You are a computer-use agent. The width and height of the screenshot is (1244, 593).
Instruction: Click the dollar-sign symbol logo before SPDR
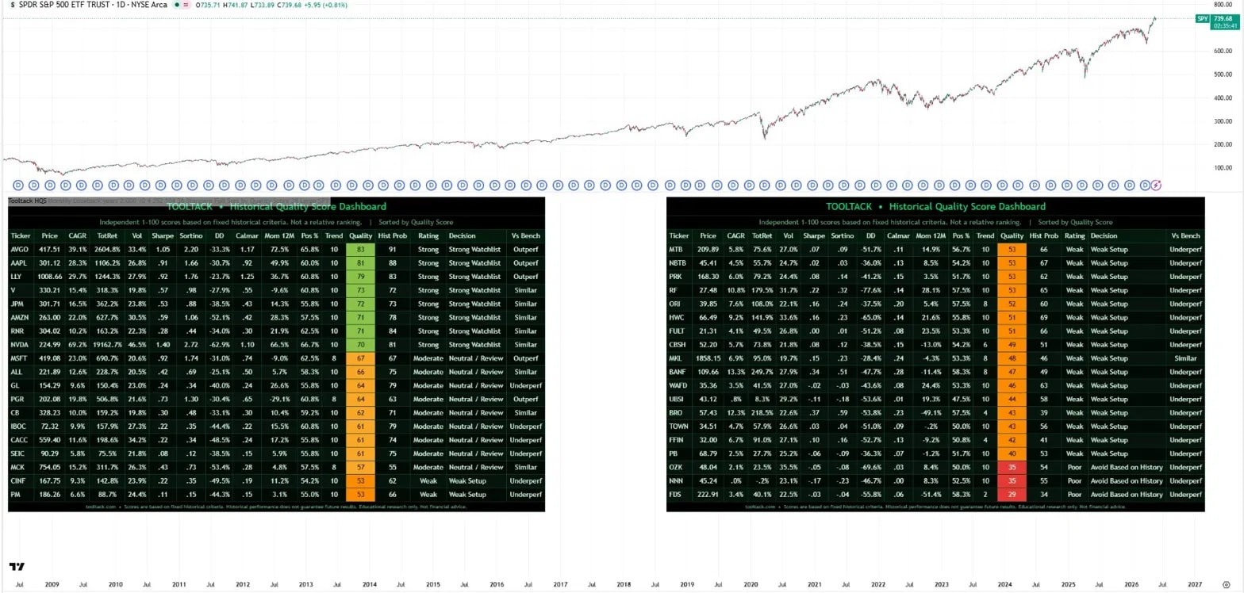coord(12,5)
